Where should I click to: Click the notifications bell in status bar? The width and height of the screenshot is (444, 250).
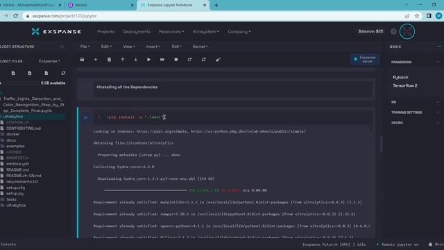[x=430, y=244]
